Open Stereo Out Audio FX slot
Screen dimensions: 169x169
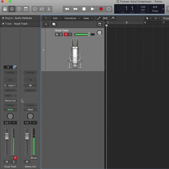(x=30, y=90)
